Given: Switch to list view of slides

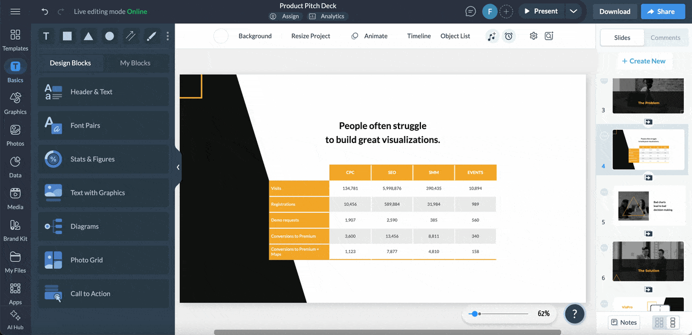Looking at the screenshot, I should coord(672,322).
